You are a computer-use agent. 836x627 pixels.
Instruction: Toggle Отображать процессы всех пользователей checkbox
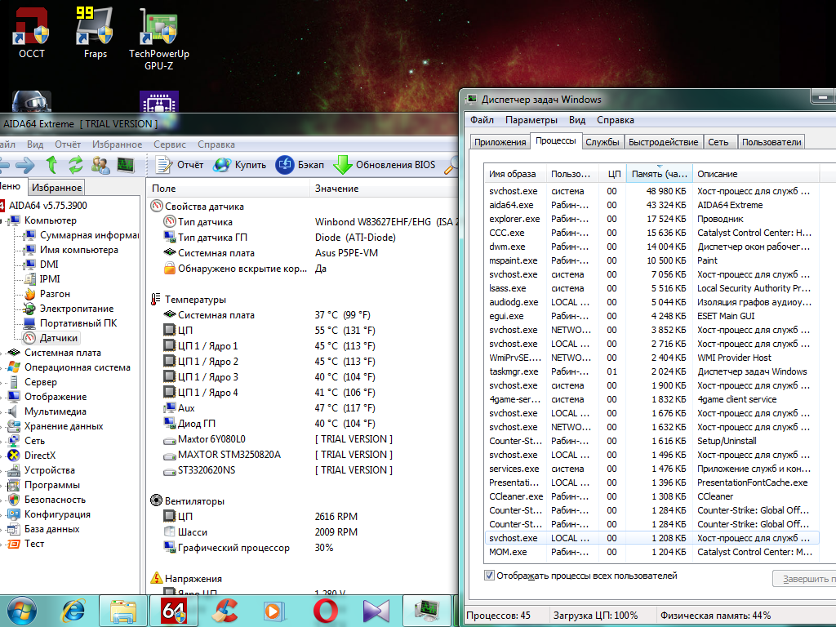pos(489,576)
